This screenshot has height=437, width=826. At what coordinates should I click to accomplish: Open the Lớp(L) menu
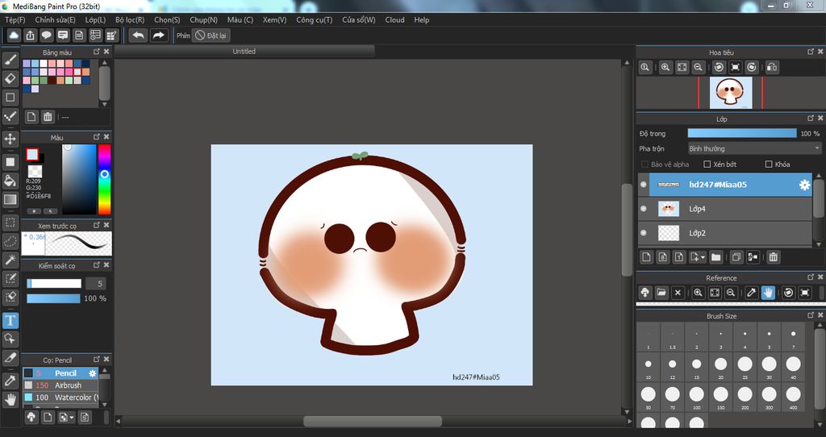(95, 19)
